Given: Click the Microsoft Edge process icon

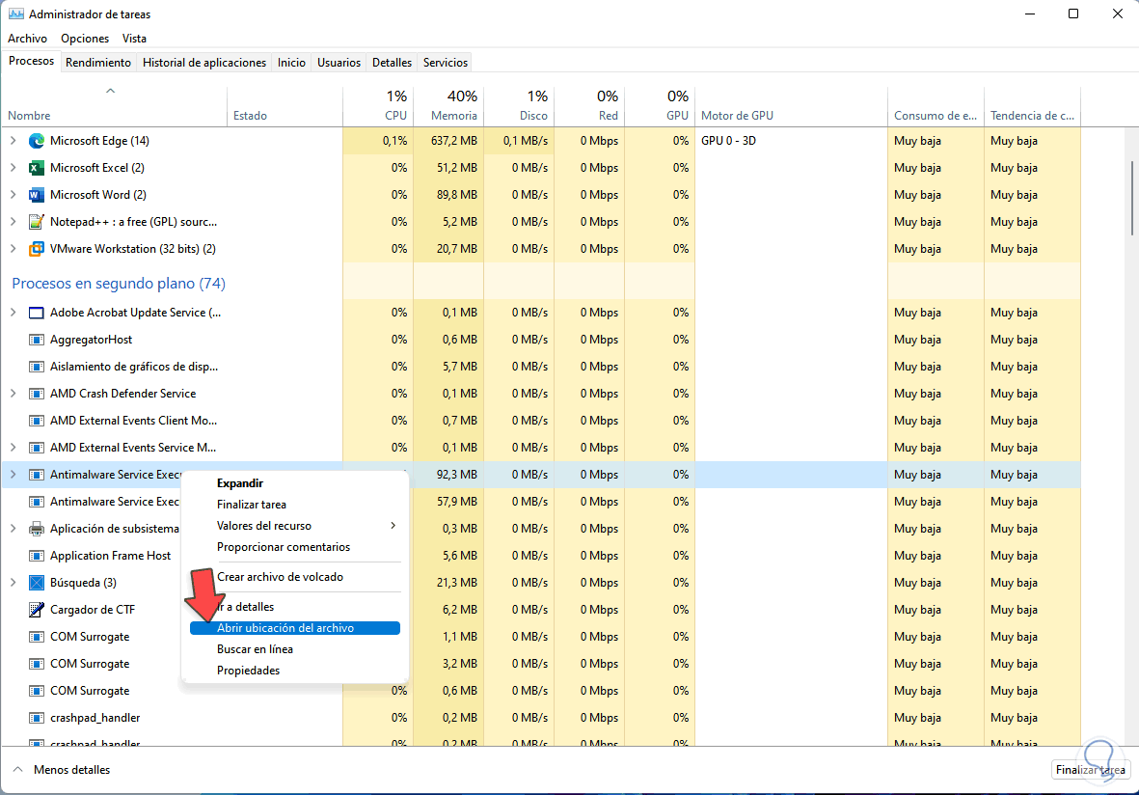Looking at the screenshot, I should click(37, 141).
